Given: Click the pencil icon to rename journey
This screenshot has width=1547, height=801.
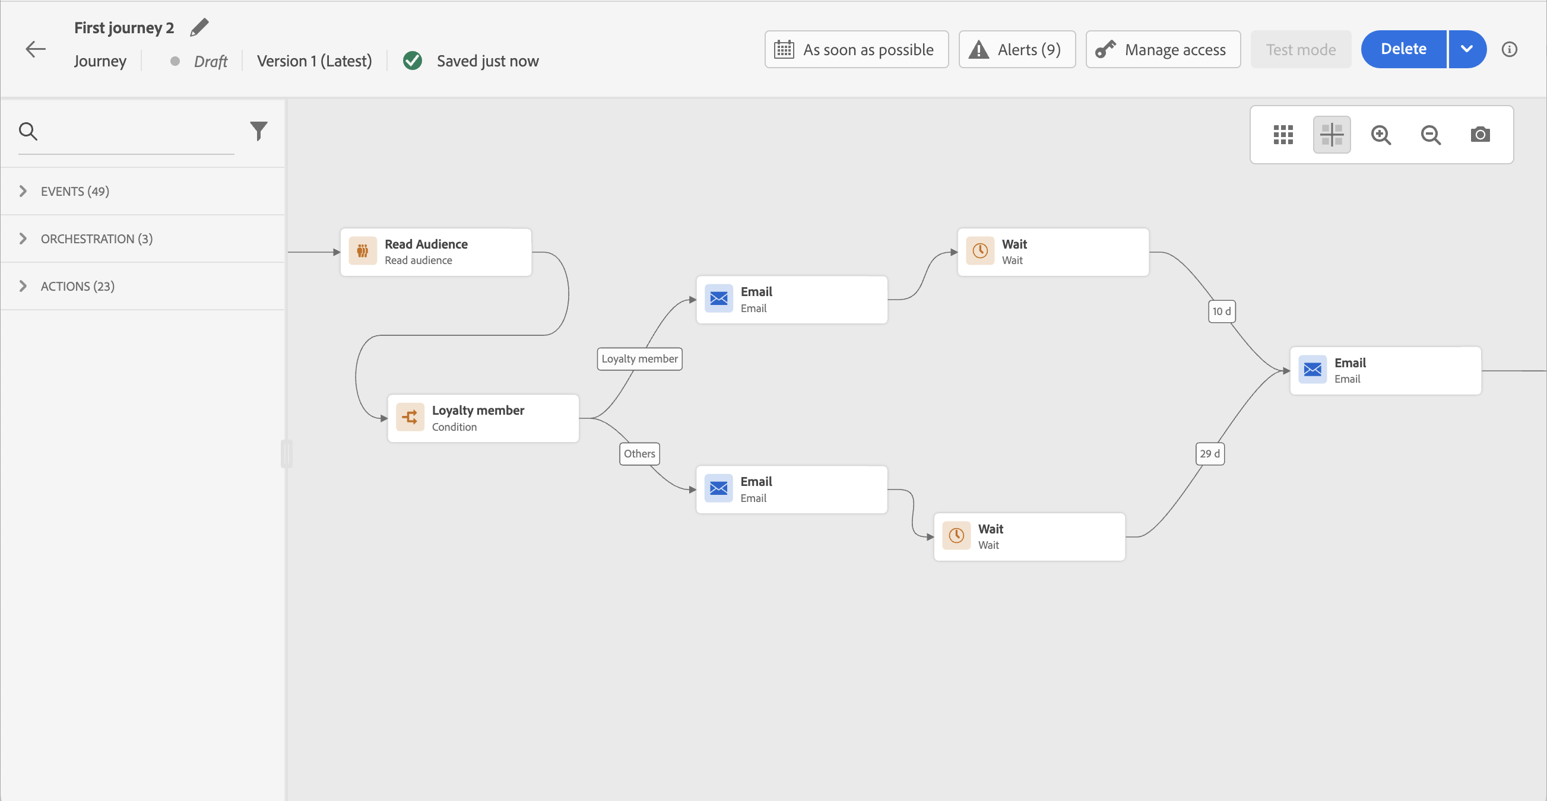Looking at the screenshot, I should (x=199, y=28).
